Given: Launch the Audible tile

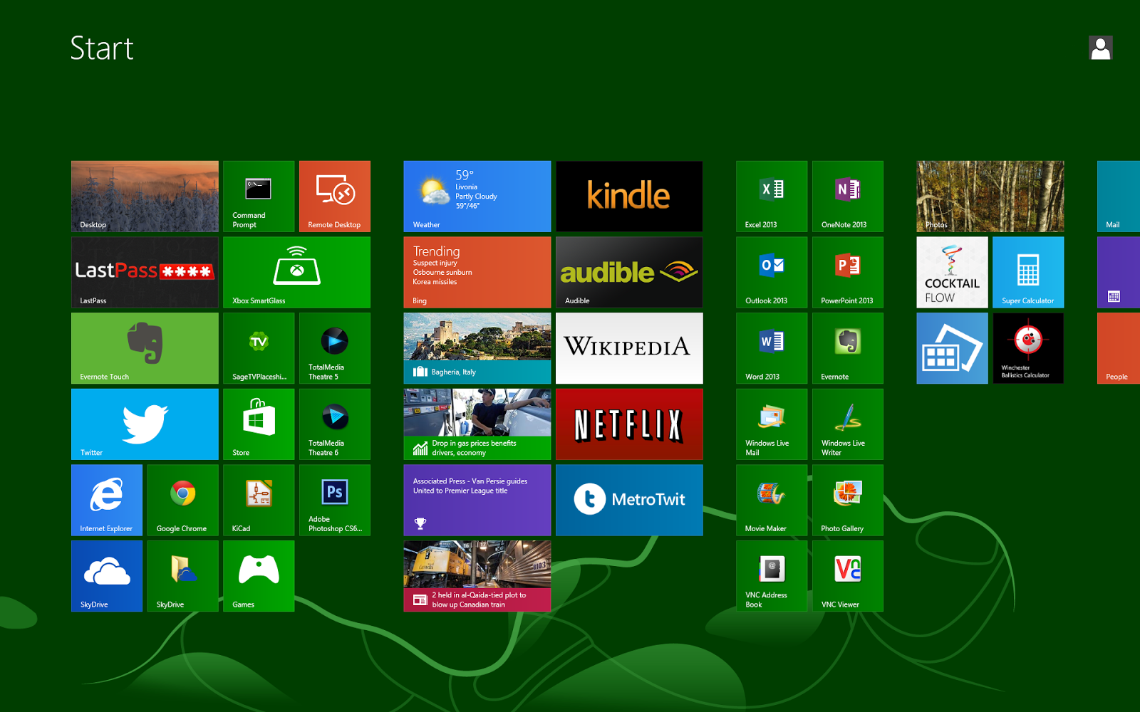Looking at the screenshot, I should (629, 272).
